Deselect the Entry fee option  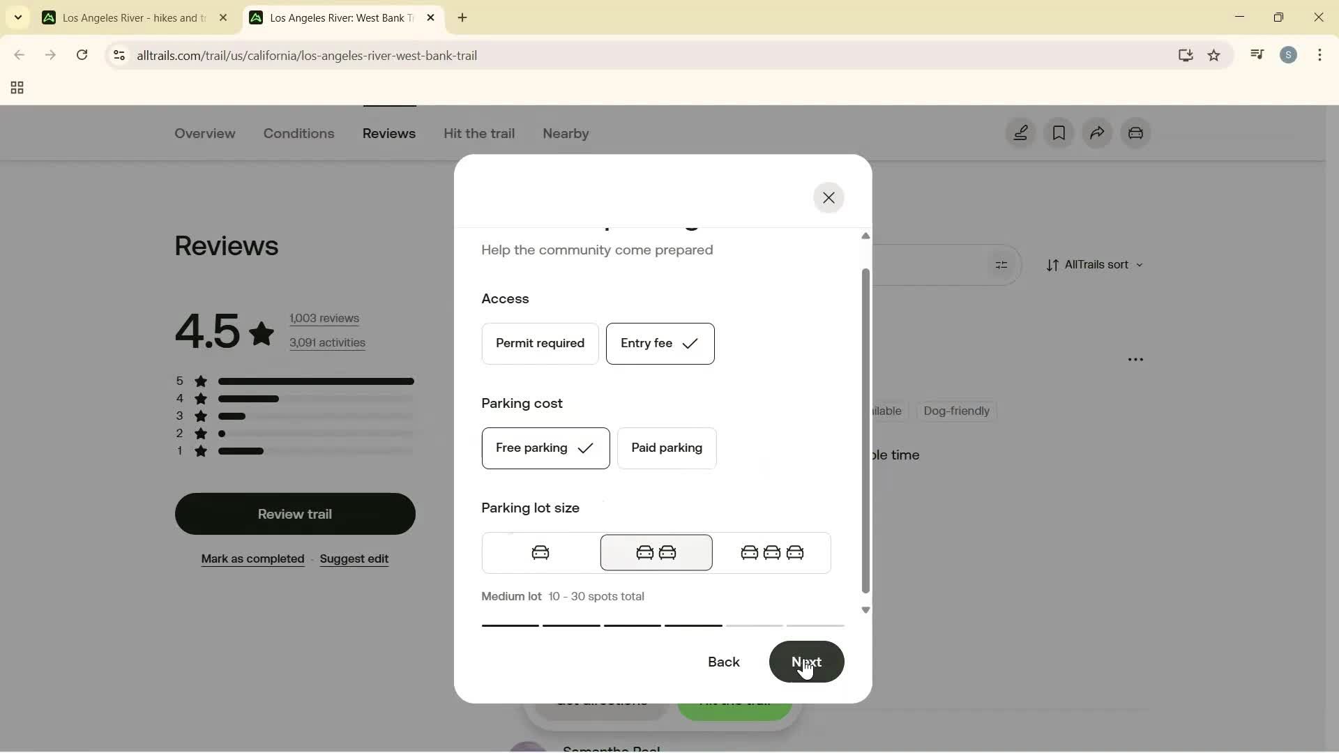660,343
